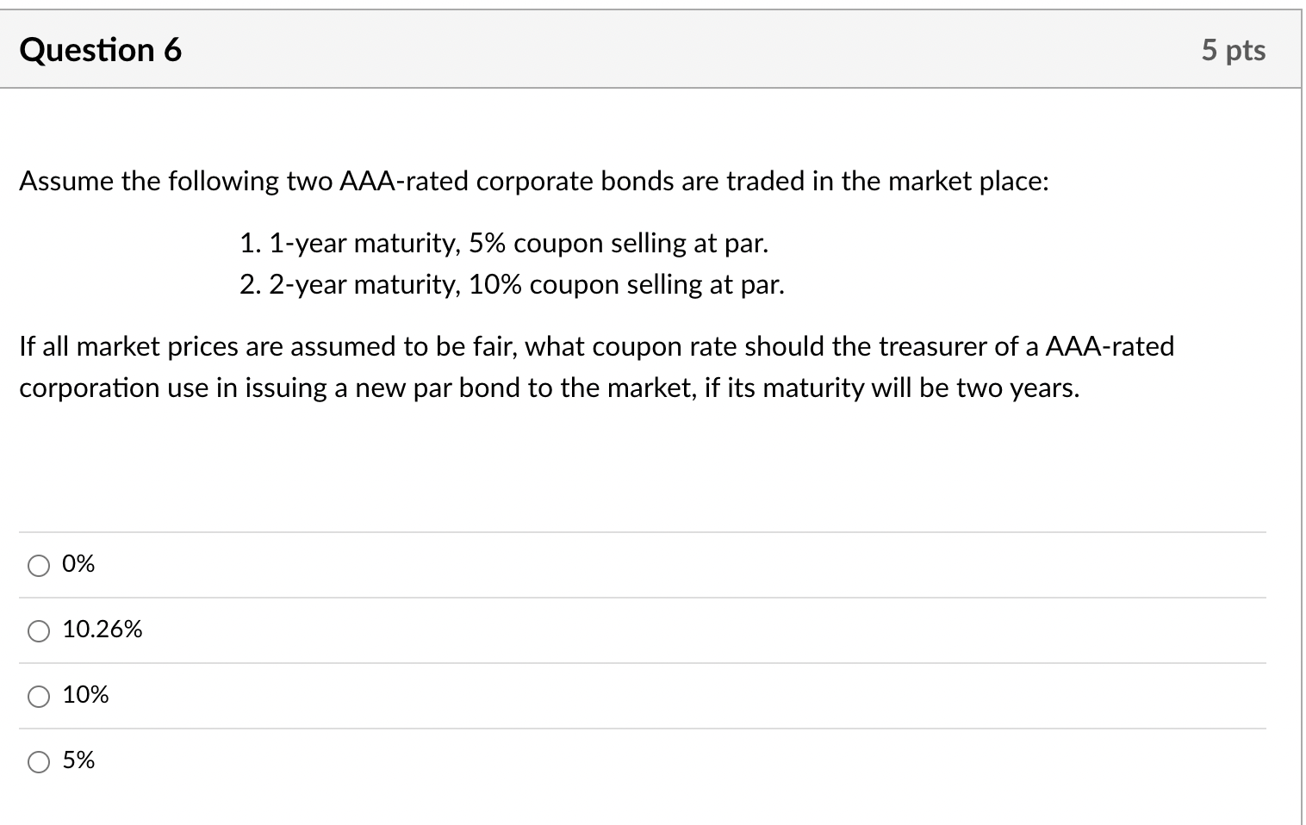
Task: Choose the 10.26% radio button
Action: click(x=39, y=630)
